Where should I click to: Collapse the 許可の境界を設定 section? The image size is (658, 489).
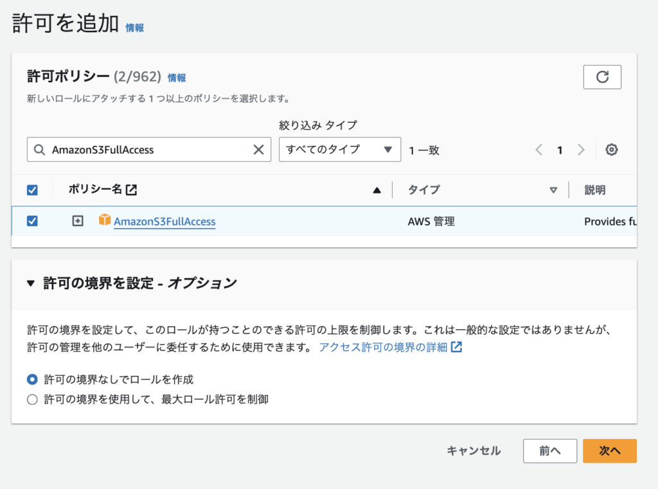[31, 283]
